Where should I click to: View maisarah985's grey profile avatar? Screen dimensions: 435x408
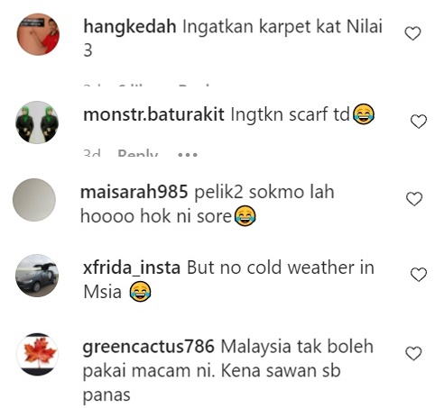click(34, 200)
